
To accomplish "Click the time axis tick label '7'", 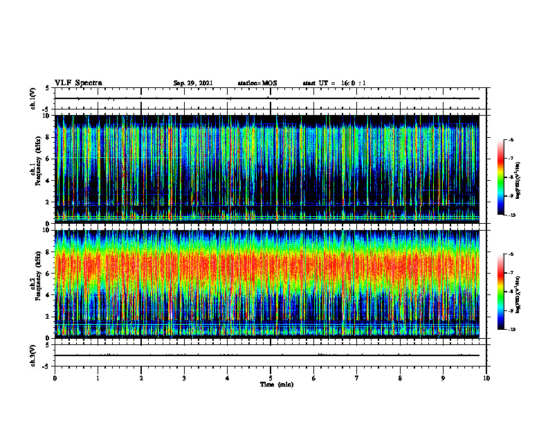I will tap(357, 378).
